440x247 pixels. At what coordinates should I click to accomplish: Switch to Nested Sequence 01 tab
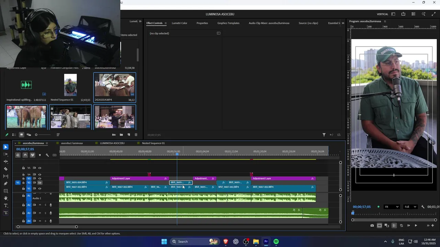coord(153,143)
